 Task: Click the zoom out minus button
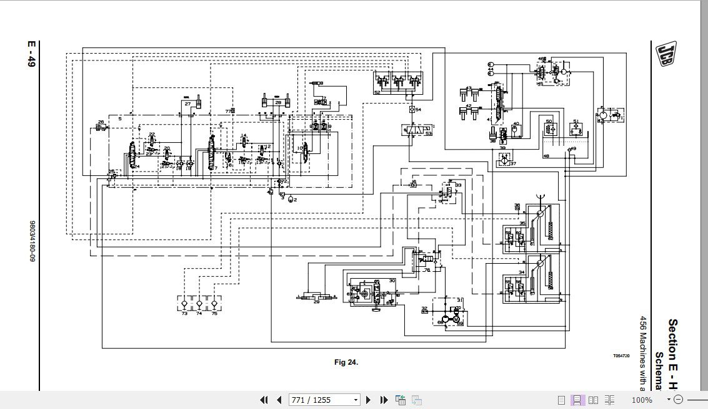click(678, 400)
